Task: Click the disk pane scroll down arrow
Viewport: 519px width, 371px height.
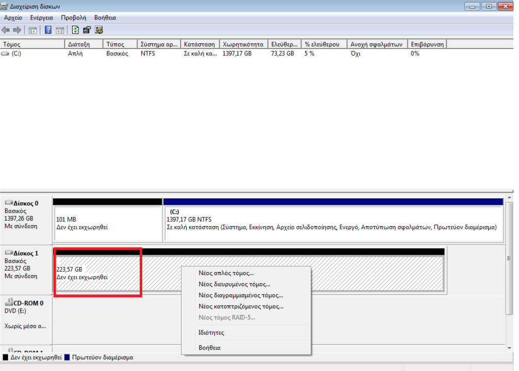Action: [509, 348]
